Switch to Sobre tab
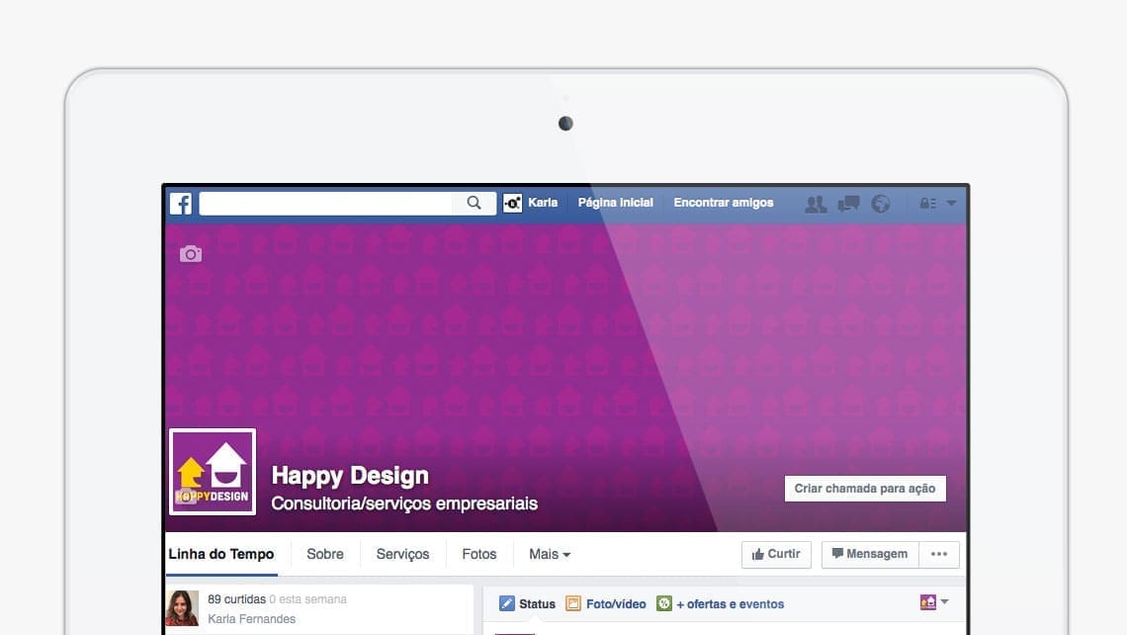This screenshot has height=635, width=1127. [325, 555]
